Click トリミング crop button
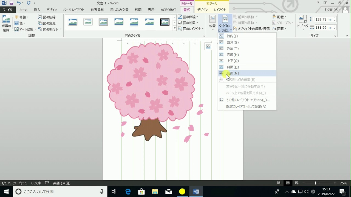 click(x=303, y=23)
